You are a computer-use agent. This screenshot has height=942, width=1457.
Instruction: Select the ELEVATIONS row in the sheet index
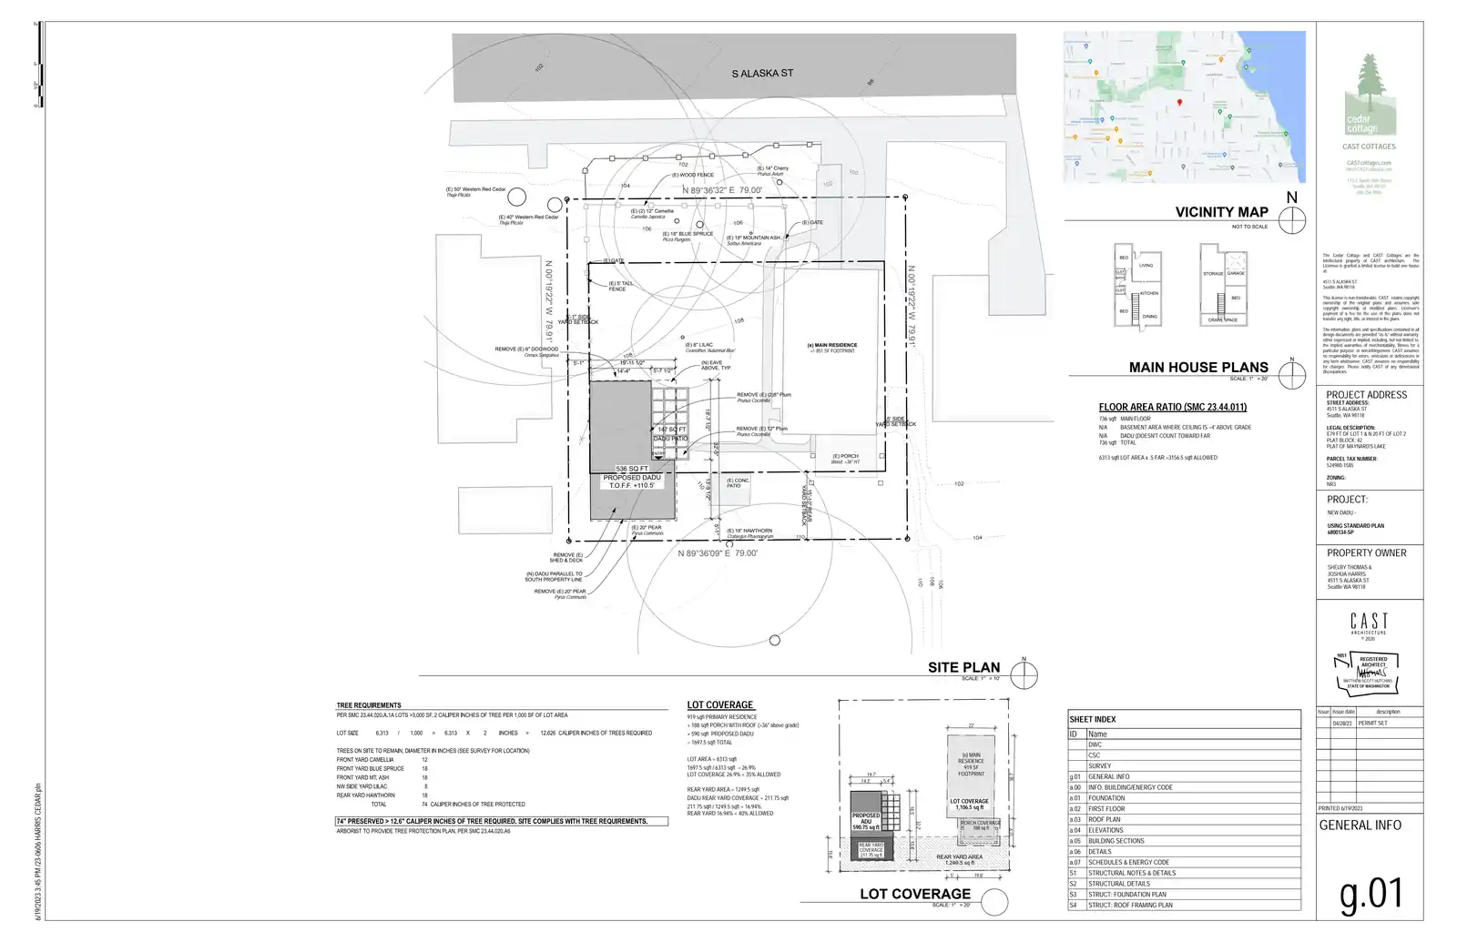[1184, 830]
